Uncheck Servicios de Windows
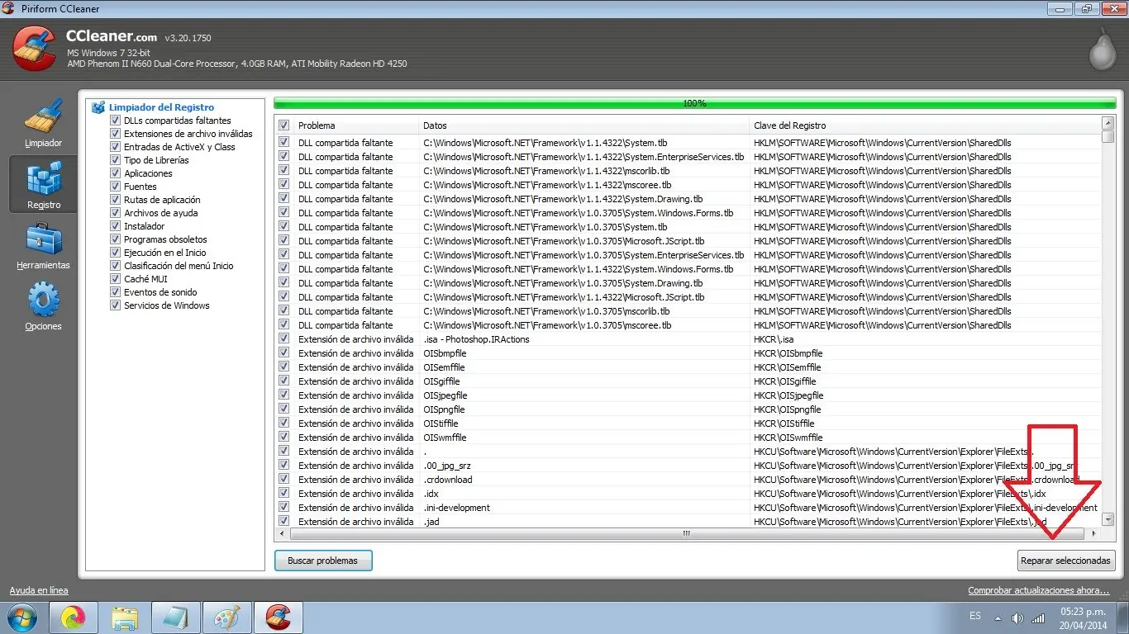The image size is (1129, 634). click(116, 305)
